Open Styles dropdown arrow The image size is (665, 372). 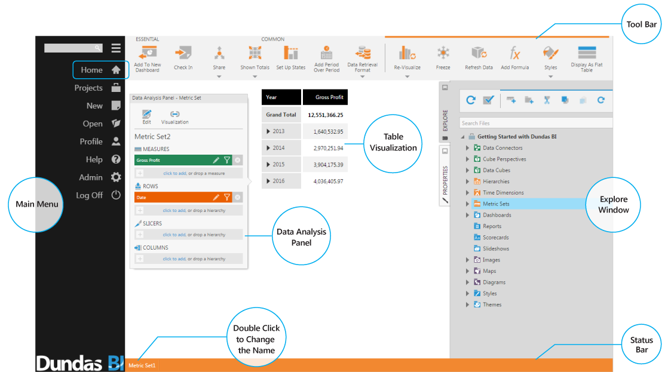550,76
